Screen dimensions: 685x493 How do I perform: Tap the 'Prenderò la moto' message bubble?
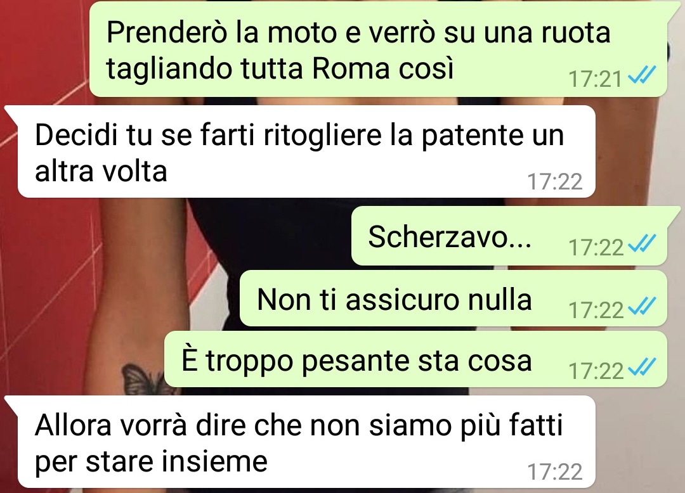pos(378,49)
